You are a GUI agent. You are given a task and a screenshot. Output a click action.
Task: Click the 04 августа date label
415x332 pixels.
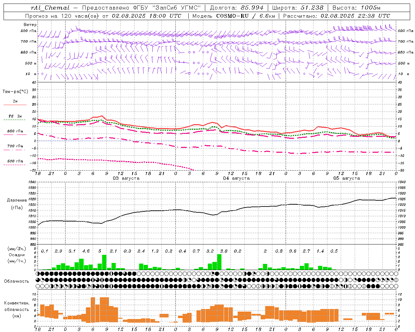pos(236,178)
